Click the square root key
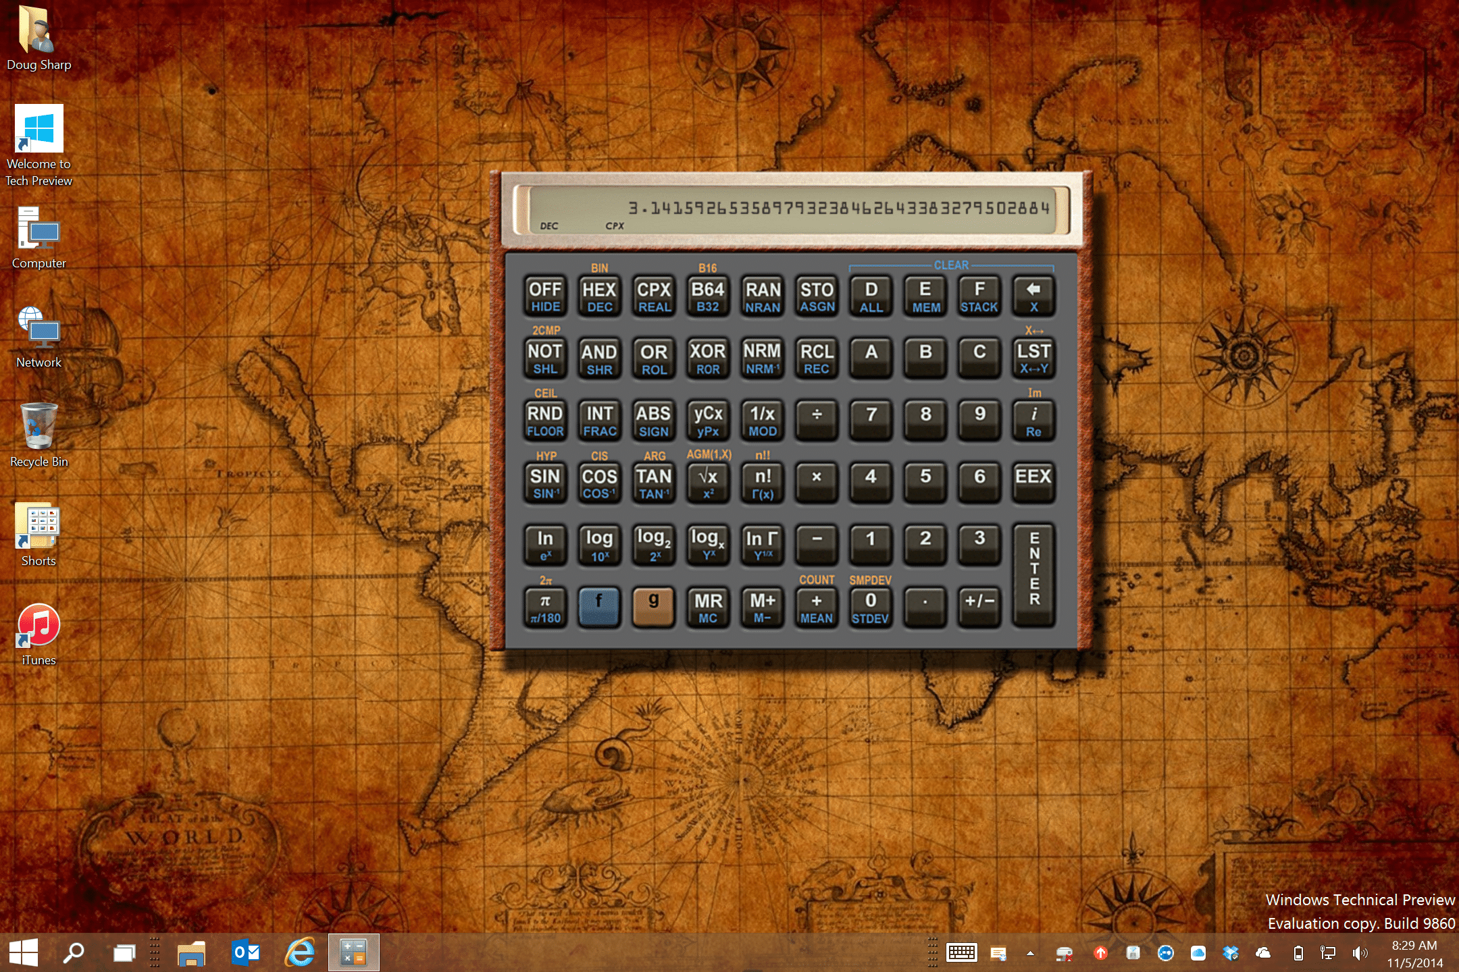The width and height of the screenshot is (1459, 972). [708, 483]
